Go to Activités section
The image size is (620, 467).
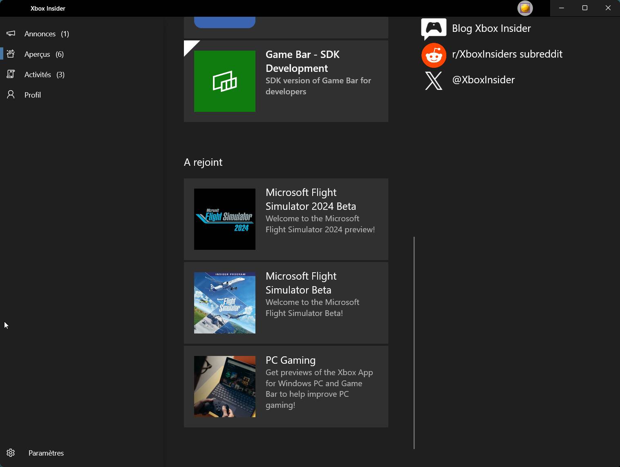(x=82, y=75)
